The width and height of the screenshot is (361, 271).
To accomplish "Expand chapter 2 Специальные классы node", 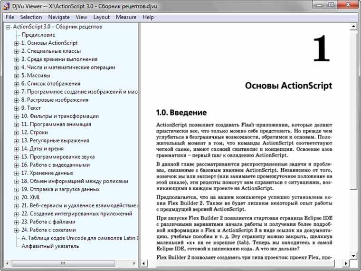I will coord(16,51).
